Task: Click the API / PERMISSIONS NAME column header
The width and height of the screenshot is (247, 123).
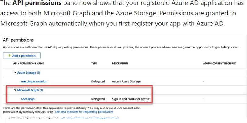Action: [29, 64]
